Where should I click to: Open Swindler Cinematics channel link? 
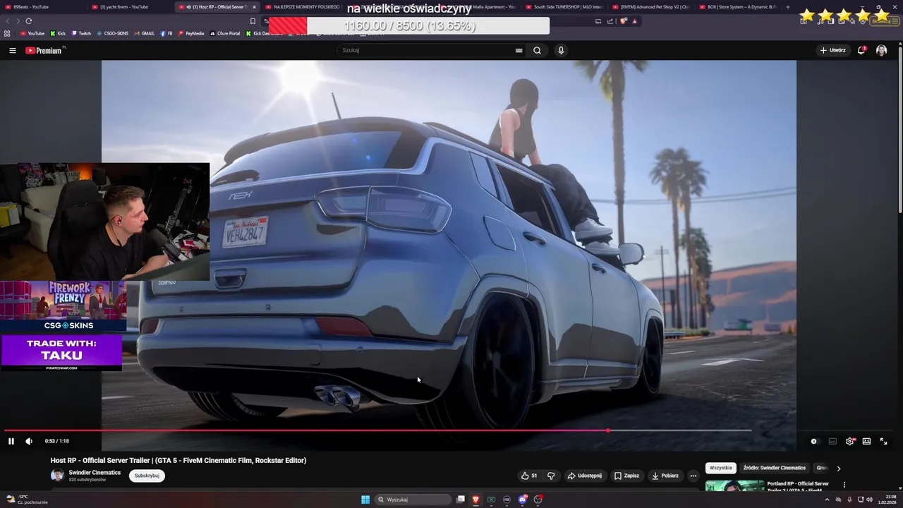[95, 473]
